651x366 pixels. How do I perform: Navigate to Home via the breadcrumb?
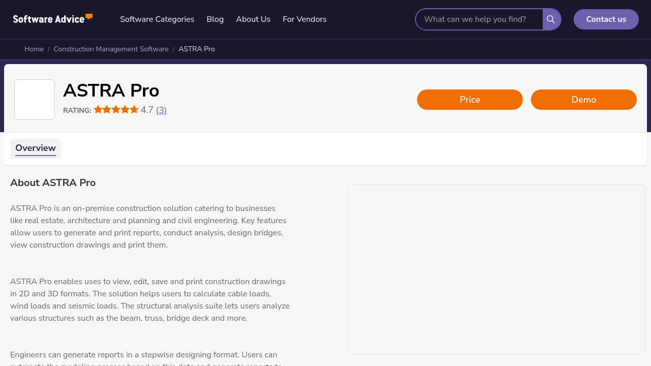(x=34, y=49)
